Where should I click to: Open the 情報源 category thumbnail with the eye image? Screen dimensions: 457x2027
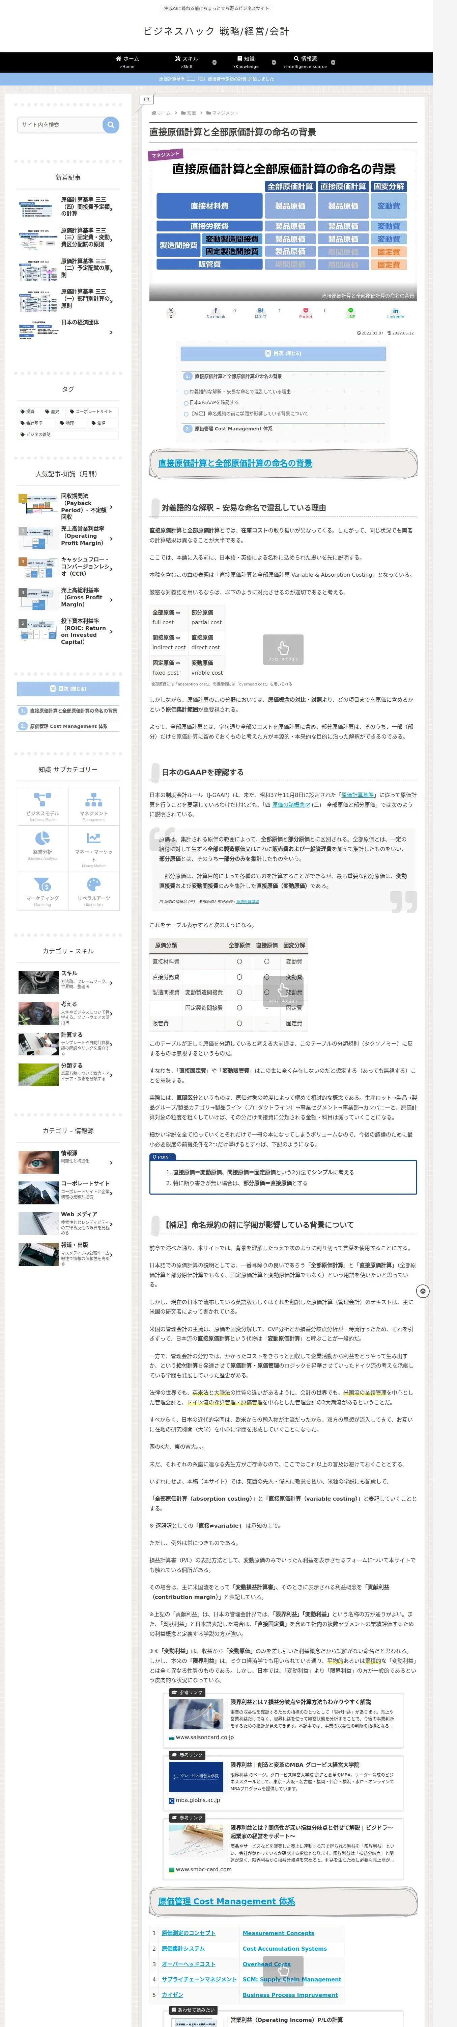pyautogui.click(x=38, y=1161)
